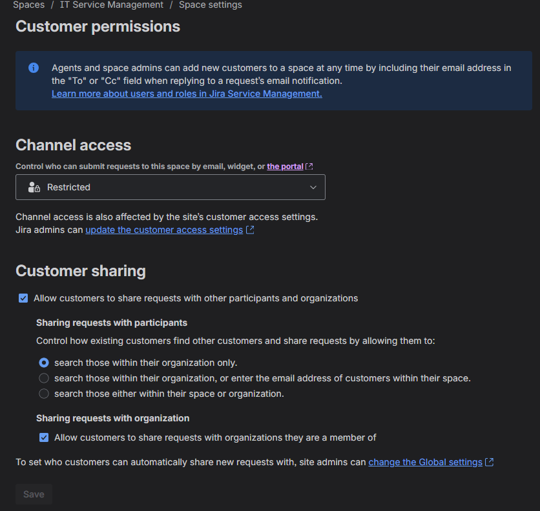The height and width of the screenshot is (511, 540).
Task: Click the external link icon after customer access settings
Action: tap(250, 230)
